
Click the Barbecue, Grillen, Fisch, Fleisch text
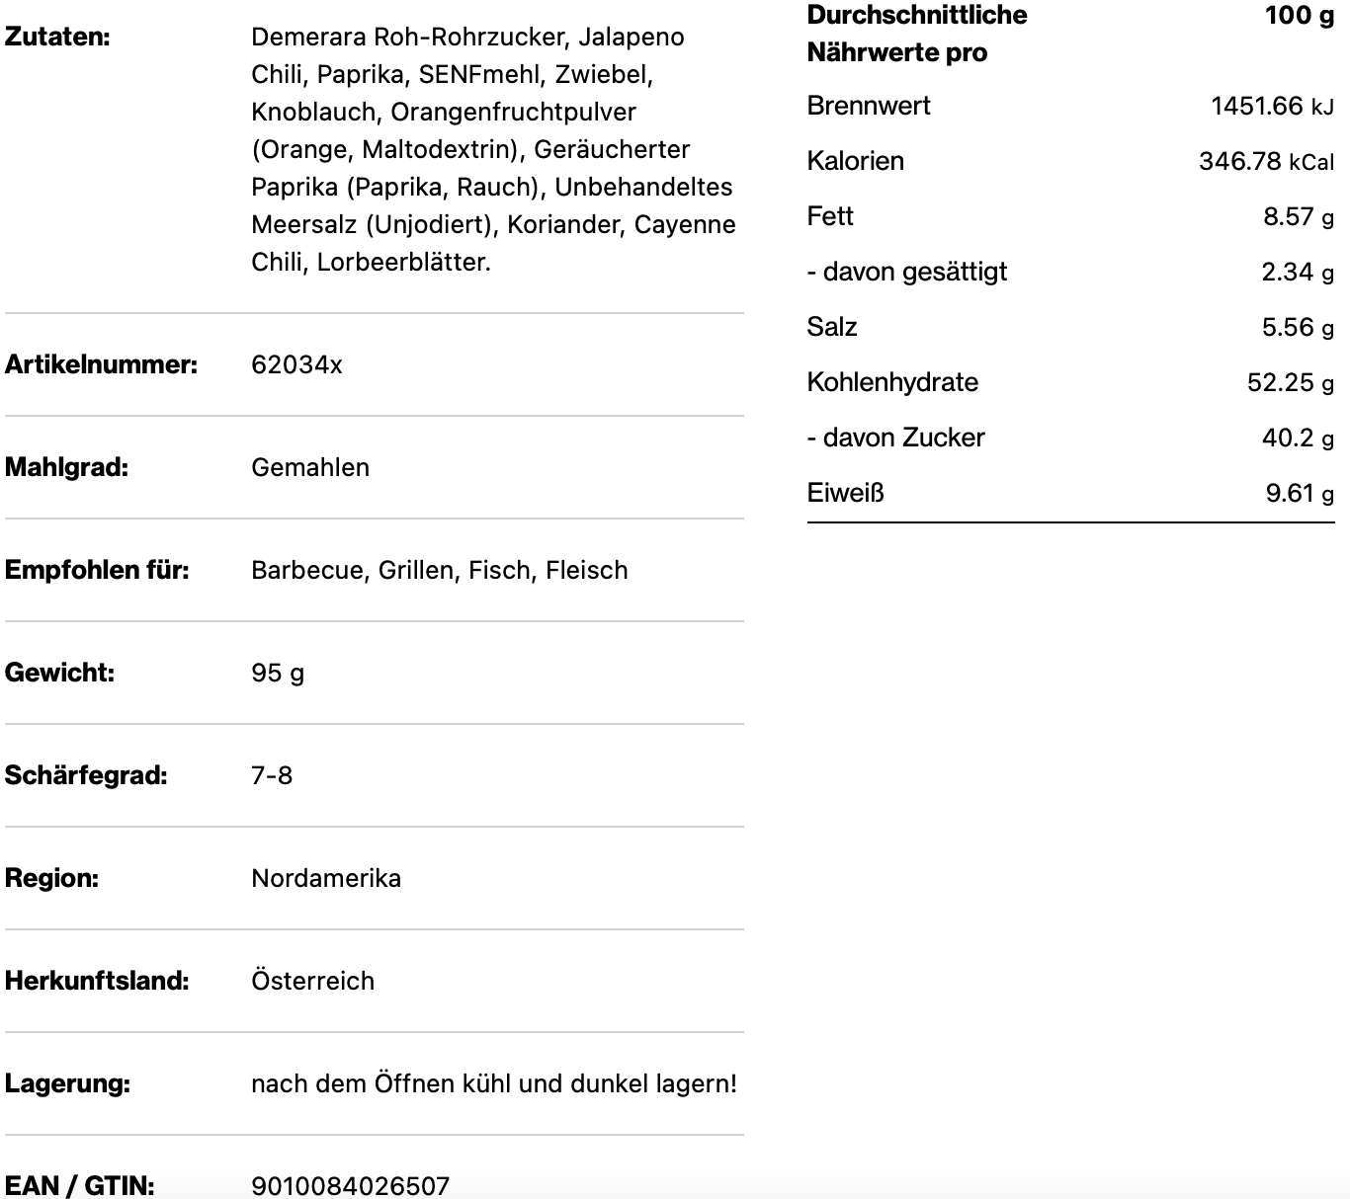[x=439, y=570]
